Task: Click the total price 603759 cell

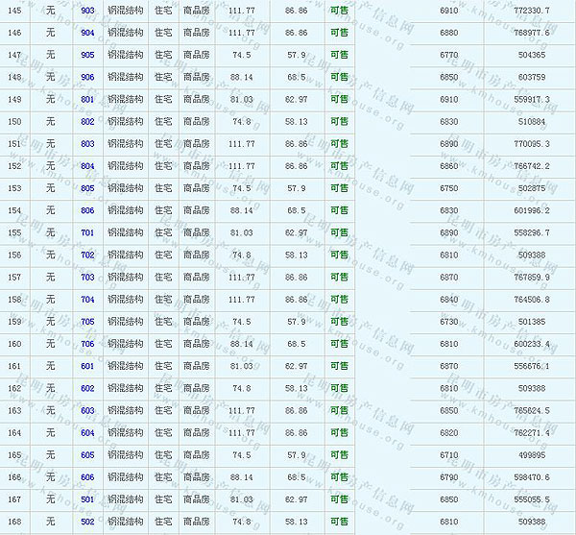Action: (x=531, y=77)
